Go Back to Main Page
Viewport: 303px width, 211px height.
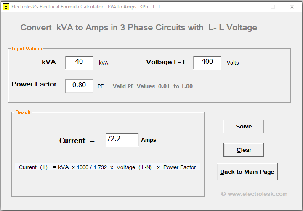(247, 172)
